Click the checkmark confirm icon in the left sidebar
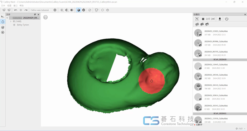247x131 pixels. coord(3,28)
